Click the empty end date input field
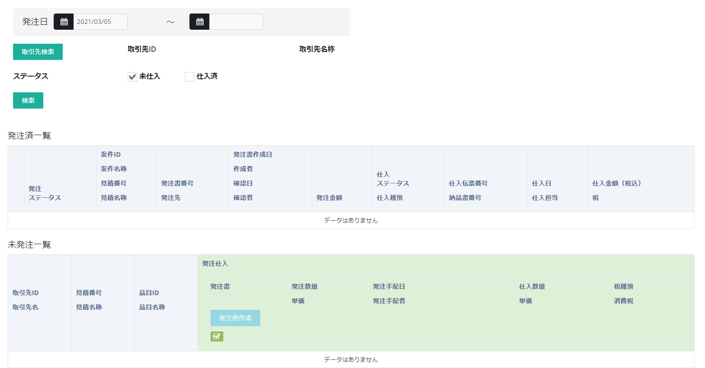Image resolution: width=705 pixels, height=368 pixels. (236, 22)
